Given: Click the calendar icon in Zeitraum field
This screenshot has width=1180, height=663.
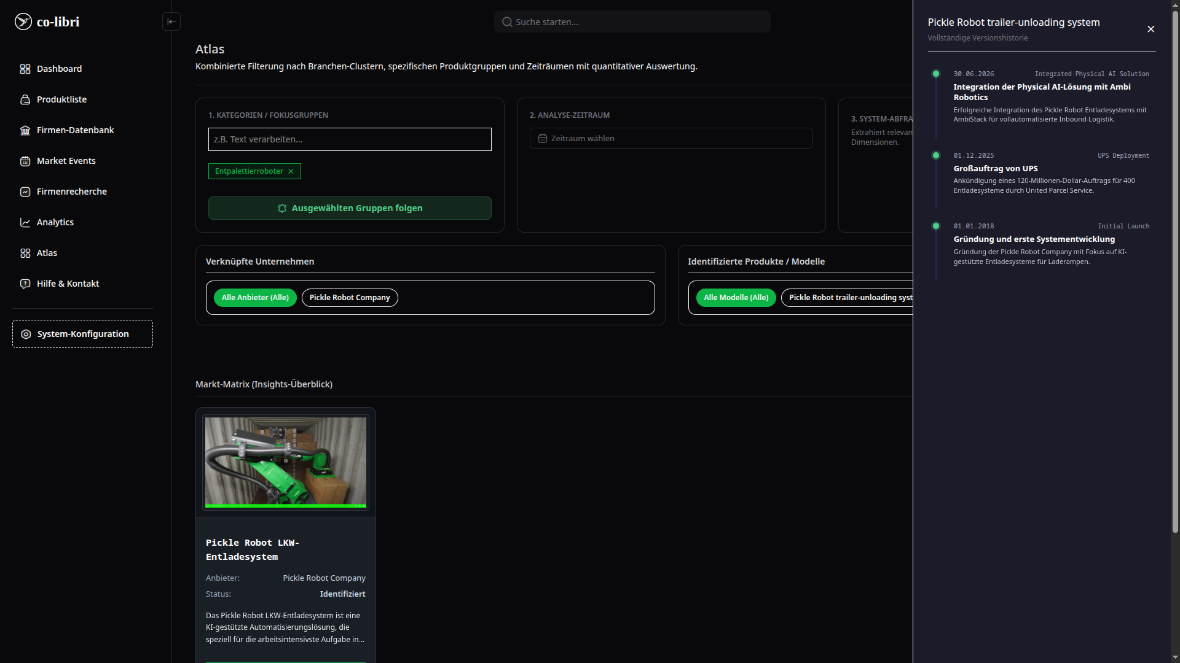Looking at the screenshot, I should (543, 139).
